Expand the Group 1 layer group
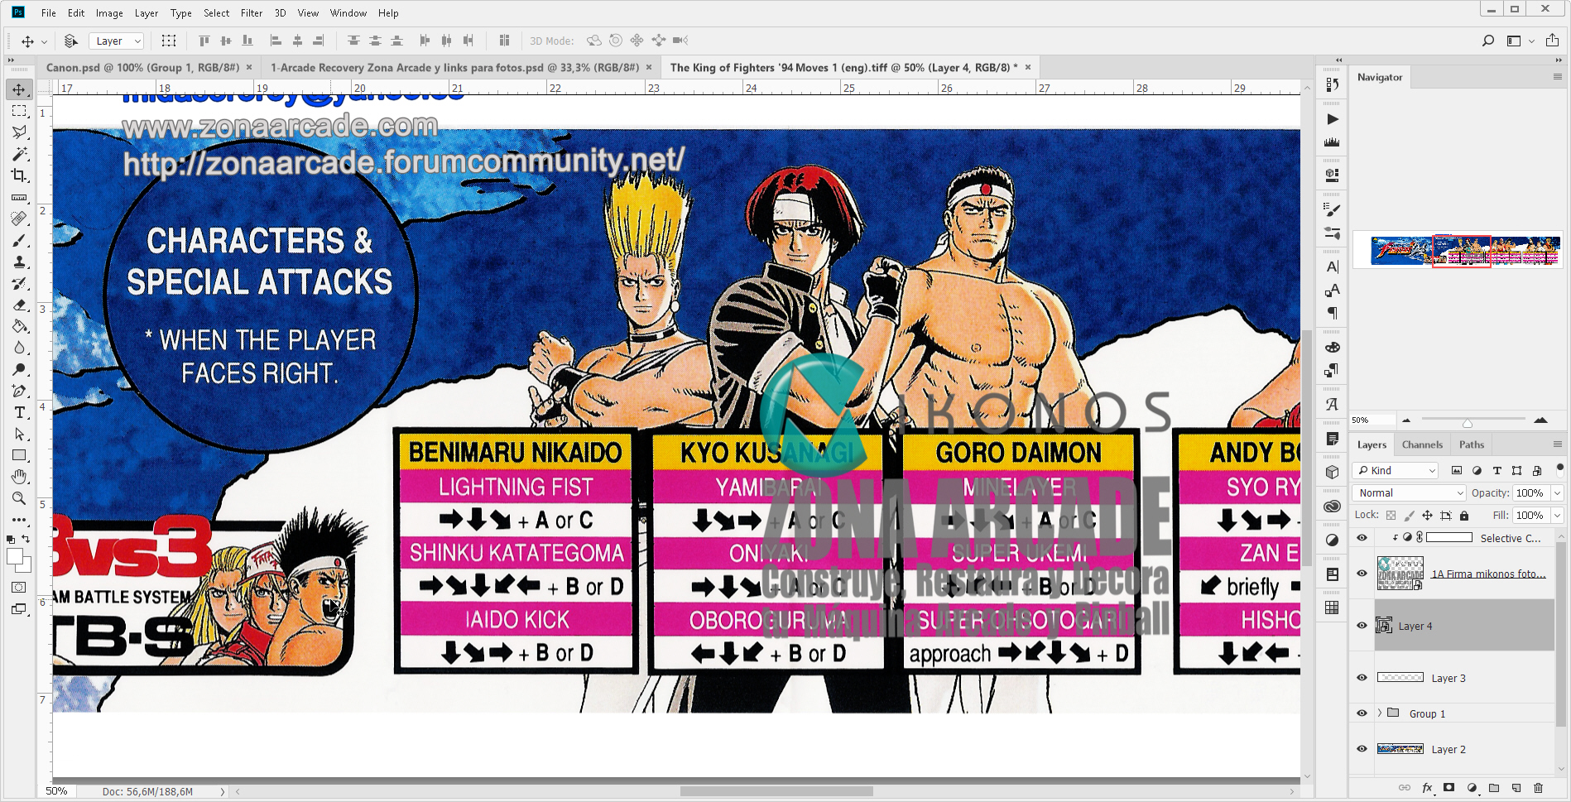Viewport: 1571px width, 802px height. point(1379,713)
